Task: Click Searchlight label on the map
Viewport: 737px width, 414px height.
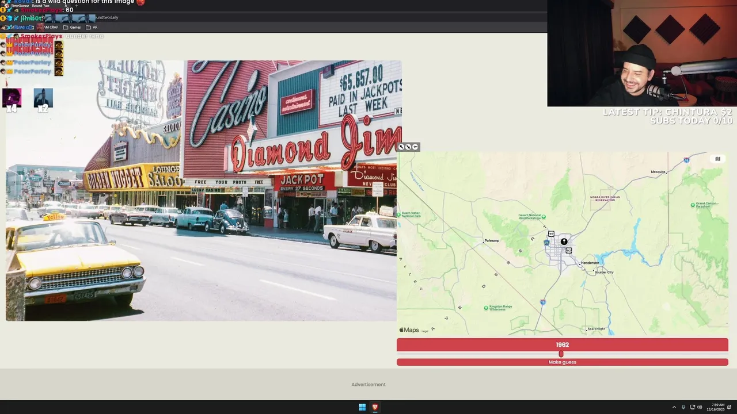Action: click(597, 329)
